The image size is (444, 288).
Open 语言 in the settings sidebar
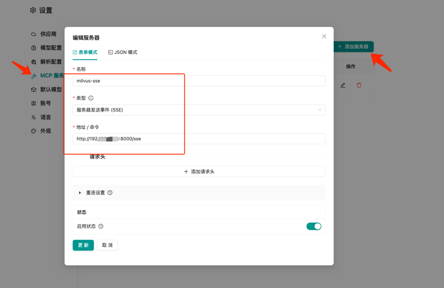click(41, 117)
